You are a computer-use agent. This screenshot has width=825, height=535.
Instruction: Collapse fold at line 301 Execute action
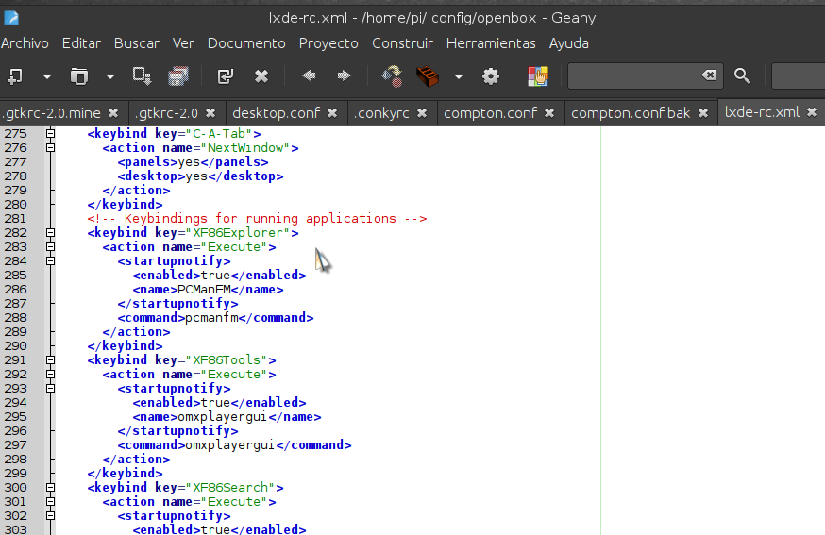[51, 501]
